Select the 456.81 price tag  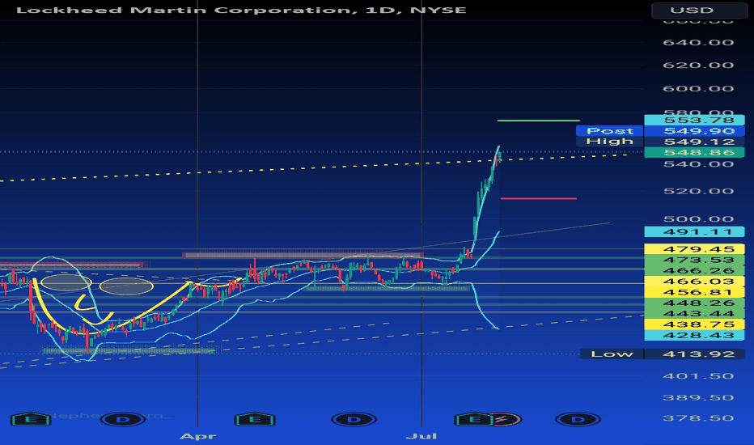[x=694, y=292]
